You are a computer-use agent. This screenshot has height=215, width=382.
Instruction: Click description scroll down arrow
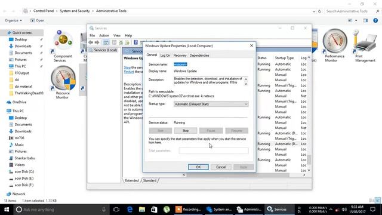coord(246,84)
